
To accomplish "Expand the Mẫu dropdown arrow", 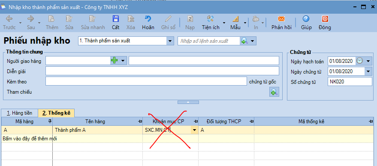I will point(245,23).
